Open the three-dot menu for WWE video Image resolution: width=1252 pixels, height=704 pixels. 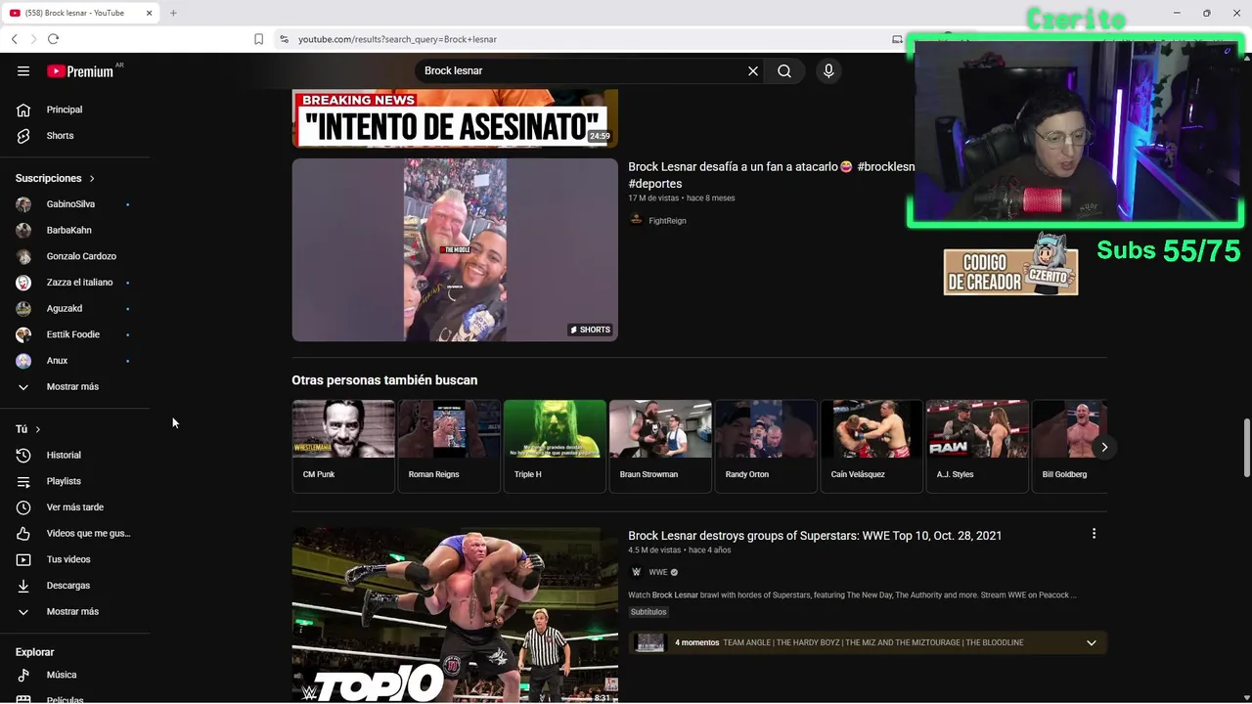(1094, 534)
